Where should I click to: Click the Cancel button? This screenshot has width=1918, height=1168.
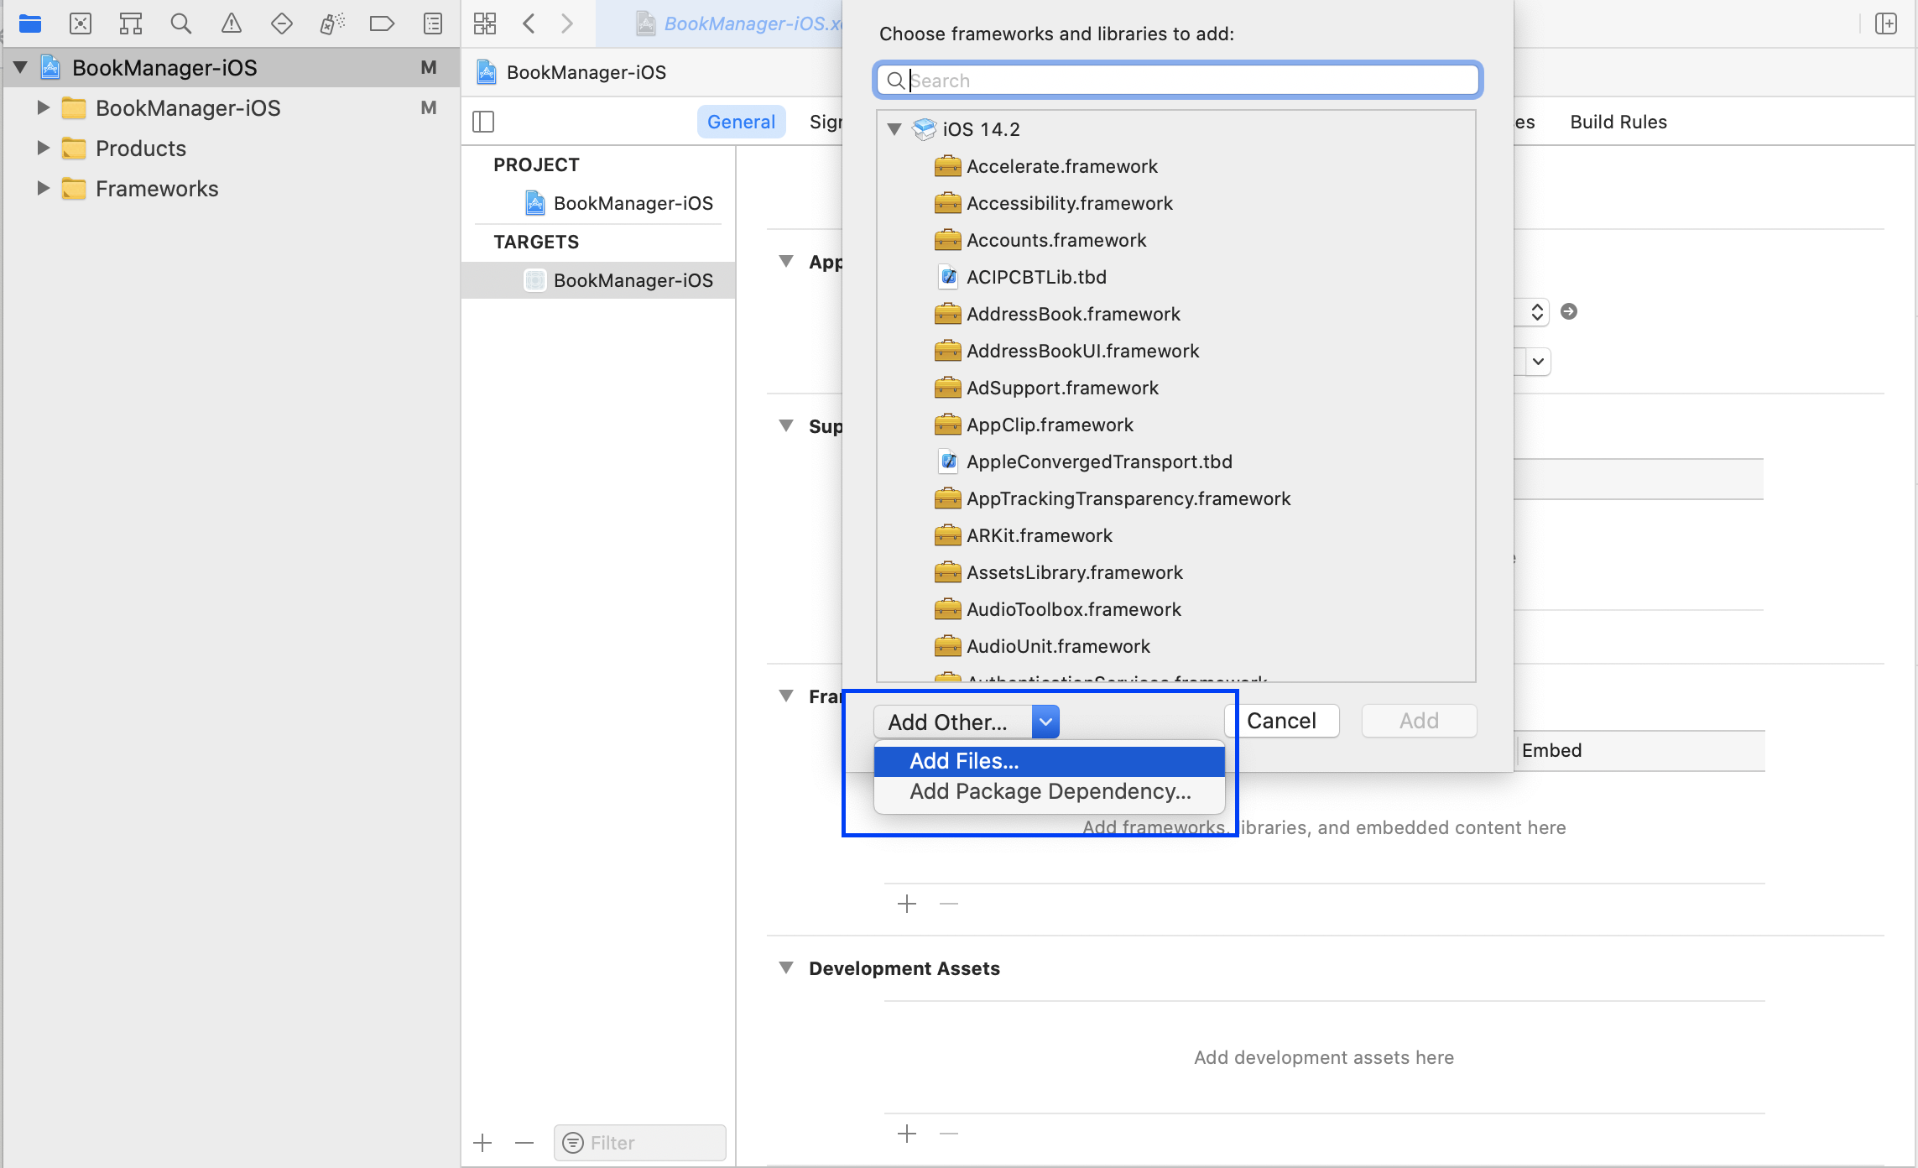(x=1280, y=721)
